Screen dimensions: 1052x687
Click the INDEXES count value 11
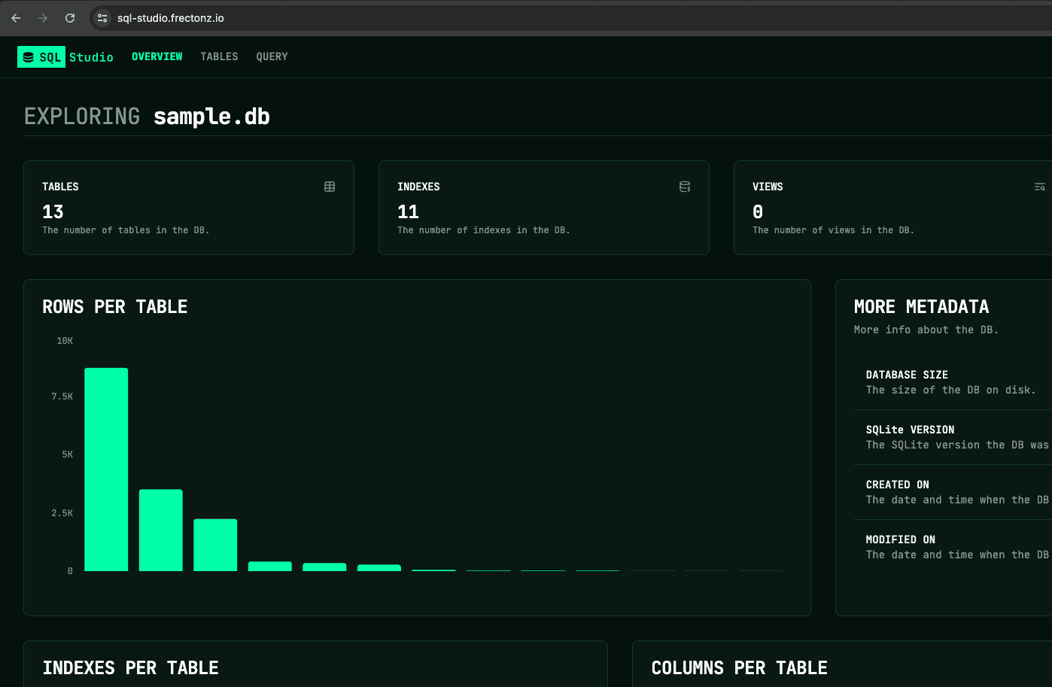coord(408,211)
